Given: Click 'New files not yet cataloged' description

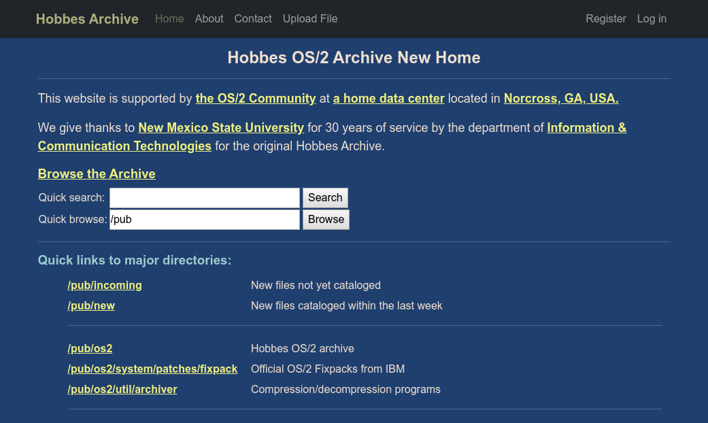Looking at the screenshot, I should [x=316, y=286].
